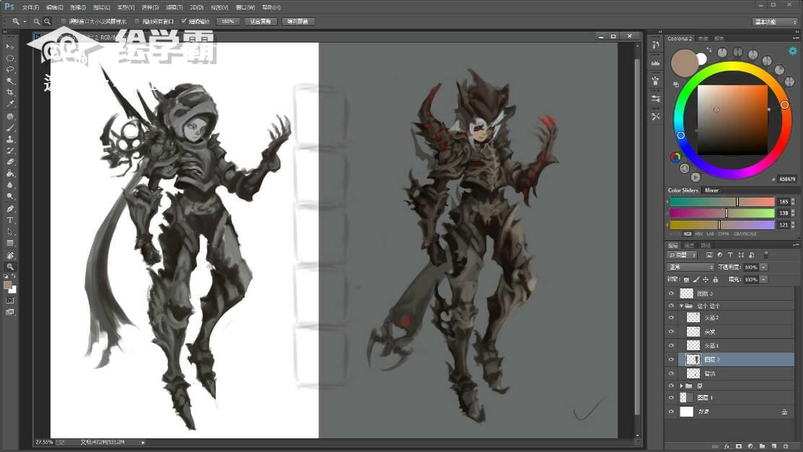Select the Type tool
The width and height of the screenshot is (803, 452).
tap(9, 220)
